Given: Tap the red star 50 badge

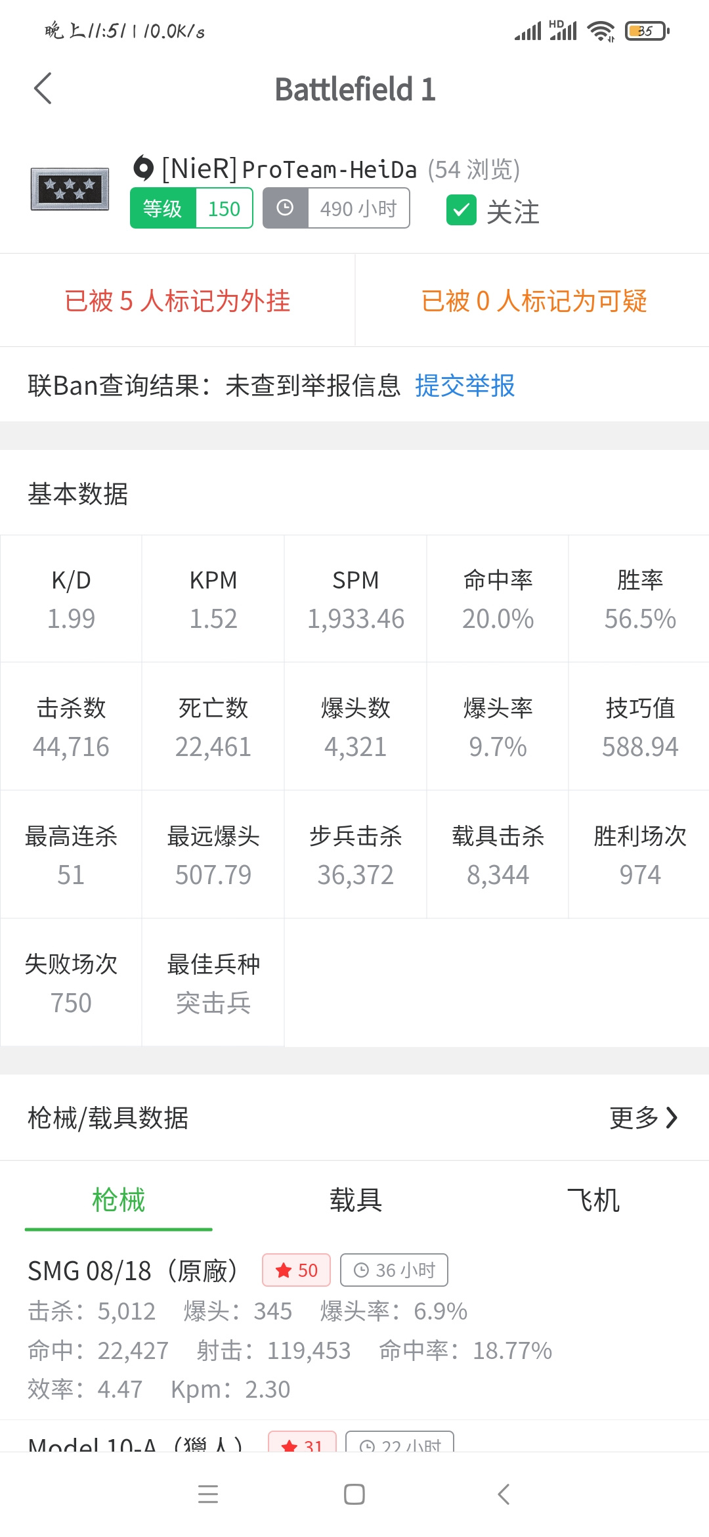Looking at the screenshot, I should coord(296,1270).
